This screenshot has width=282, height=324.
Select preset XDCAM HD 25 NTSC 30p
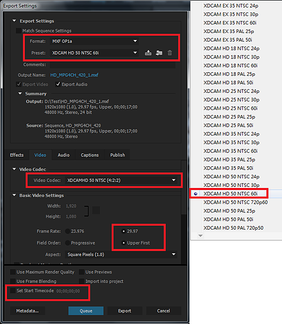coord(232,99)
